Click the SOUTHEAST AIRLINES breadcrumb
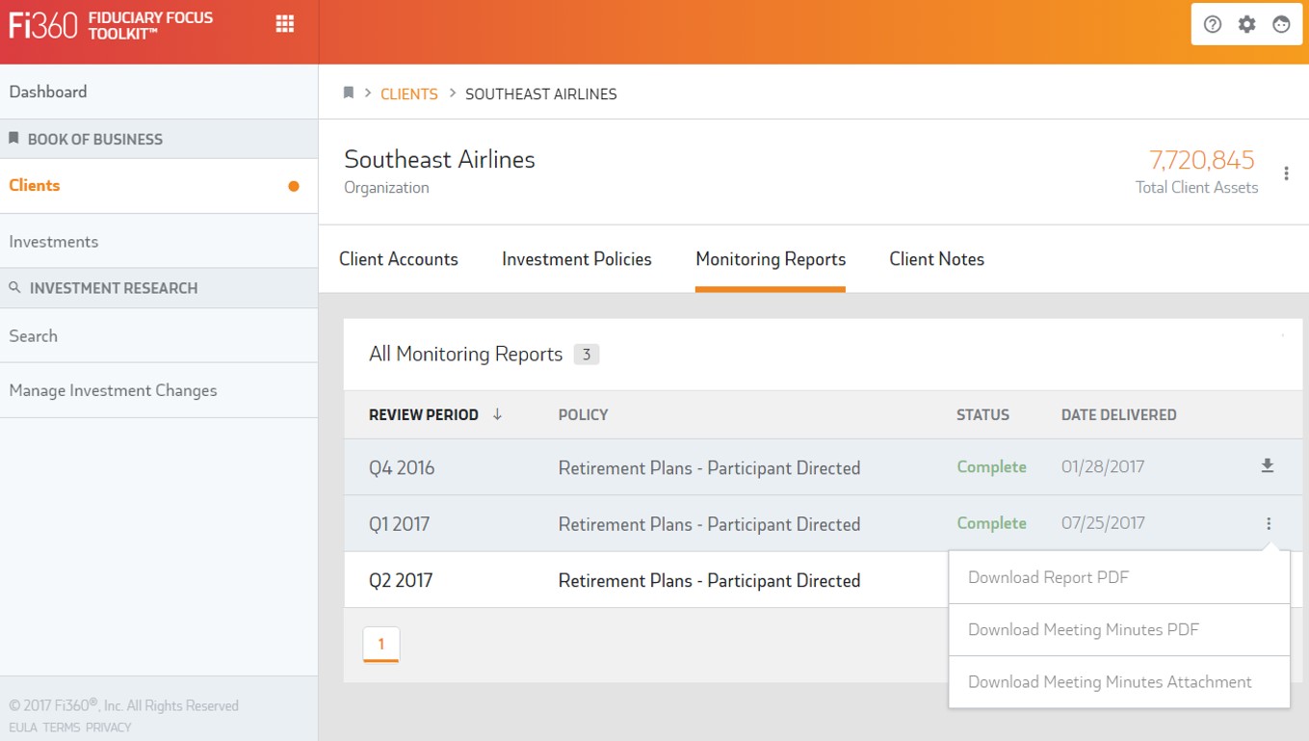Screen dimensions: 1309x741 541,93
